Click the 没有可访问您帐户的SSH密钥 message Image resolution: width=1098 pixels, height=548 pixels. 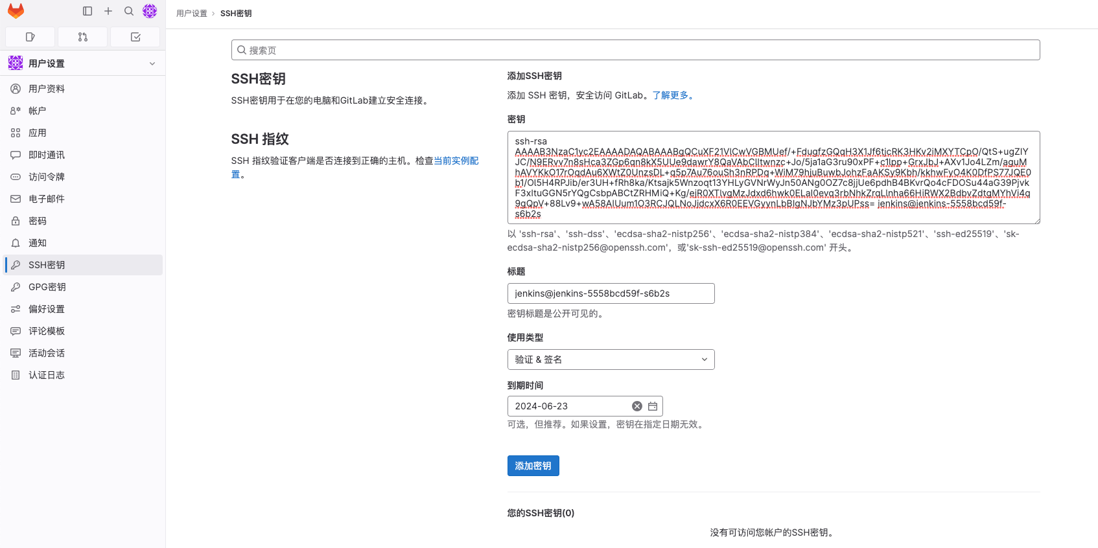(773, 532)
